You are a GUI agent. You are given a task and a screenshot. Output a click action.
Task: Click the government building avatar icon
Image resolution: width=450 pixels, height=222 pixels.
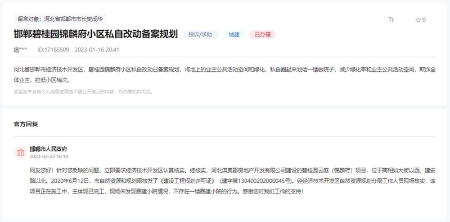(x=21, y=152)
